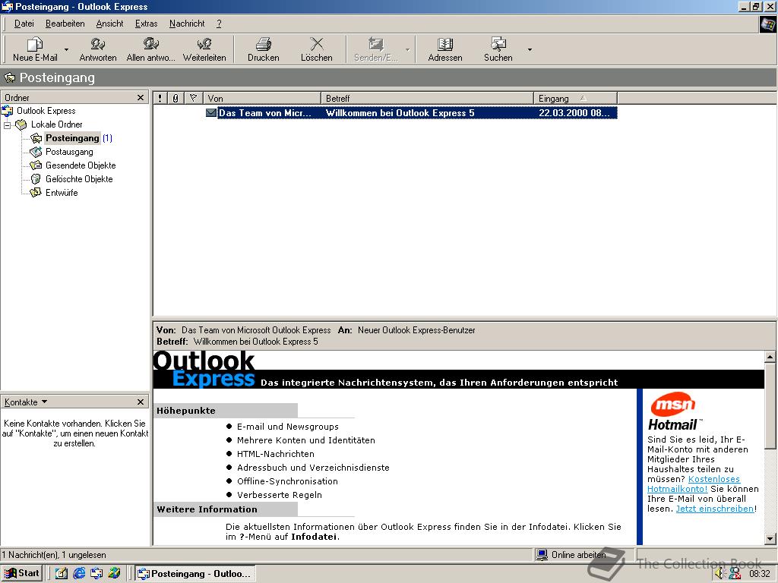The image size is (778, 583).
Task: Follow the Jetzt einschreiben link
Action: [x=715, y=509]
